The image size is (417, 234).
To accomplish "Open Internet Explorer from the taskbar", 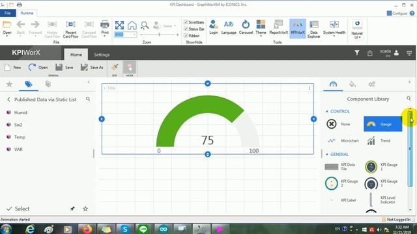I will (30, 229).
